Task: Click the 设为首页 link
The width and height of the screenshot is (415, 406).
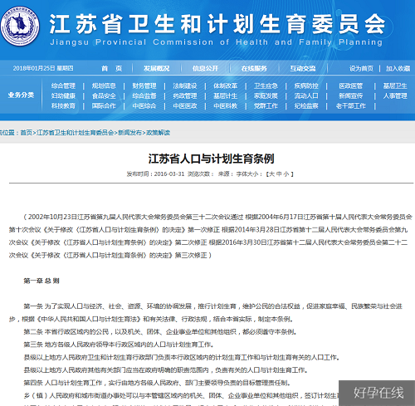Action: point(361,68)
